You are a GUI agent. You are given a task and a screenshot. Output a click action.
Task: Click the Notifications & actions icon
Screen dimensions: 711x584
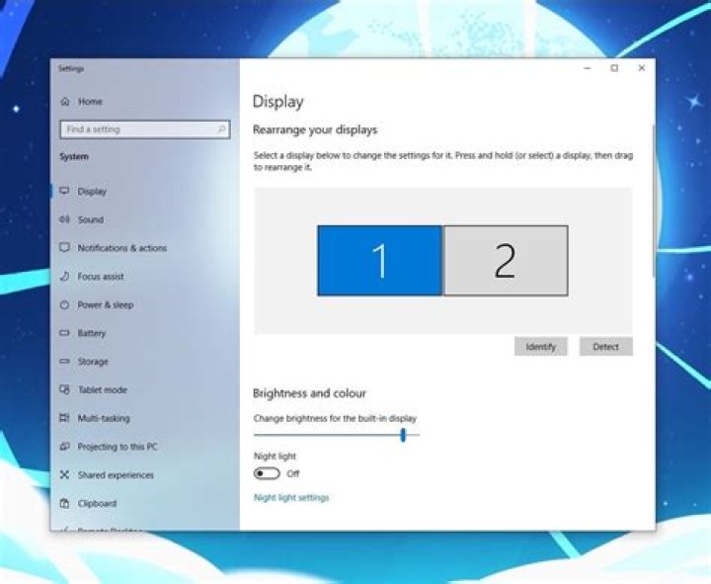coord(65,248)
